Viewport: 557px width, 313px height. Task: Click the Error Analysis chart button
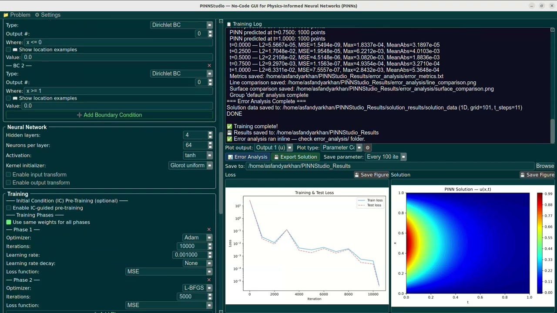(x=247, y=157)
